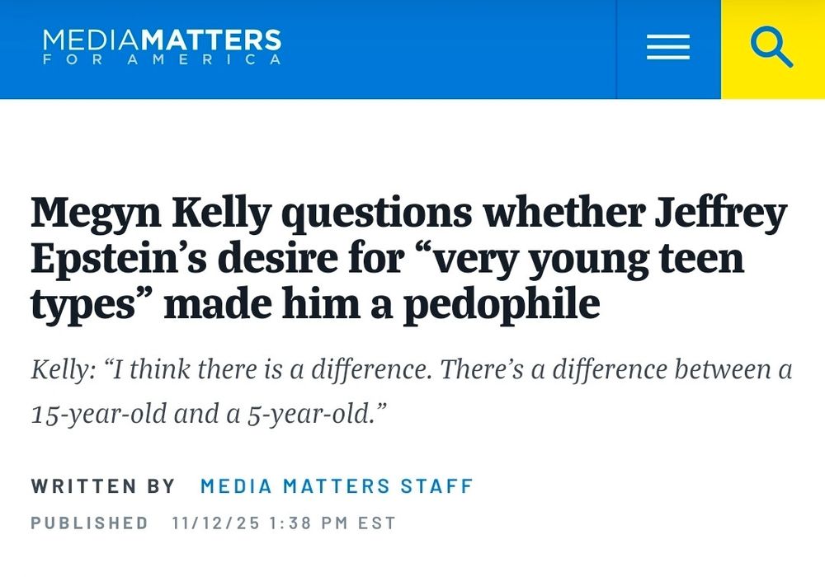Click the italic Kelly quote subheadline
Image resolution: width=825 pixels, height=577 pixels.
click(x=411, y=390)
